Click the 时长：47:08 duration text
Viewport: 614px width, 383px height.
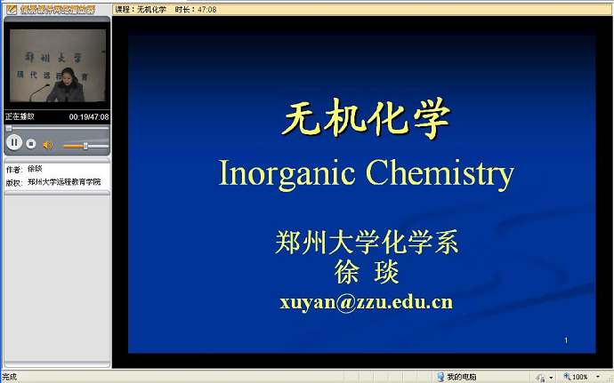(196, 10)
